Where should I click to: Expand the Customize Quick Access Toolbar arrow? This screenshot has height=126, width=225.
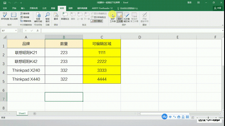coord(21,3)
